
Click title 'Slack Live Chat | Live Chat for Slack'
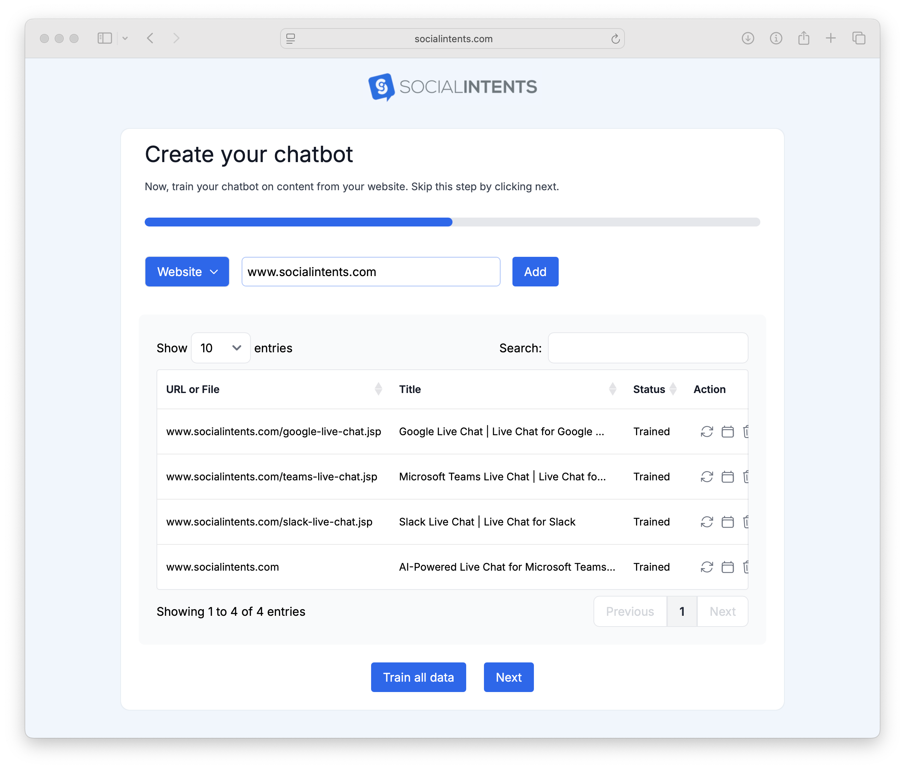click(x=487, y=522)
